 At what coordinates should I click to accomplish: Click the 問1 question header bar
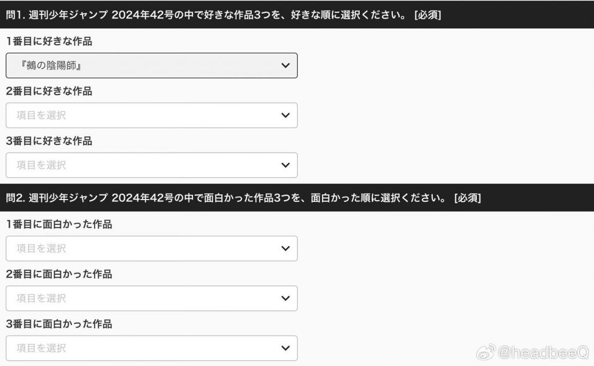(297, 15)
